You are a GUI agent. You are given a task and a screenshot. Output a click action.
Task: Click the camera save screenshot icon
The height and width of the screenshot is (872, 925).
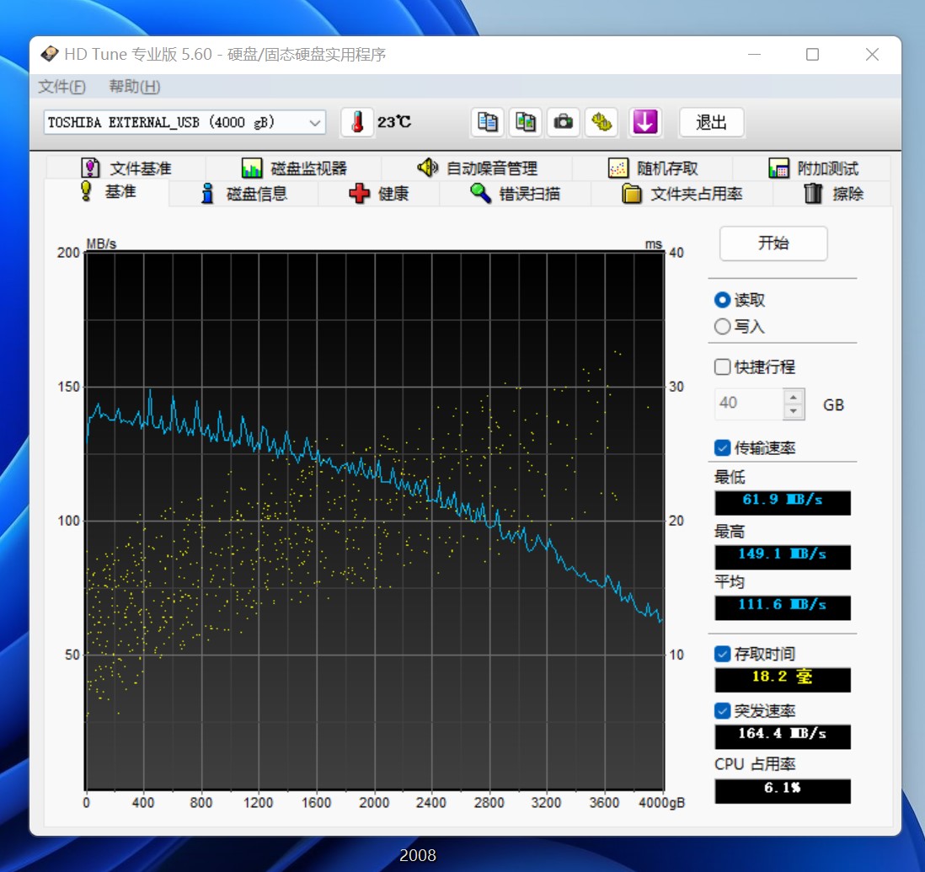563,122
